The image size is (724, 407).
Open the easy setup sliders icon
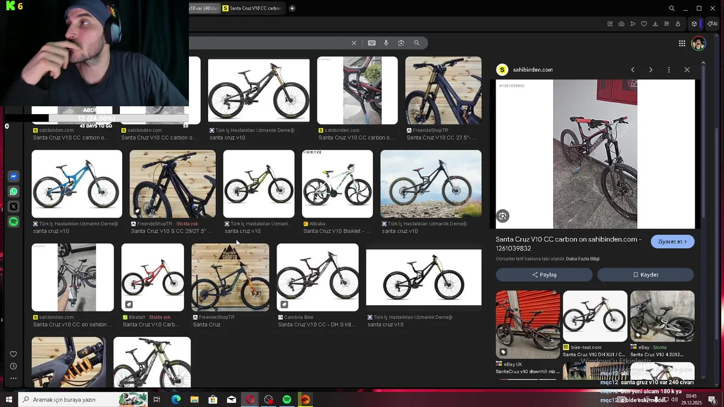click(666, 24)
